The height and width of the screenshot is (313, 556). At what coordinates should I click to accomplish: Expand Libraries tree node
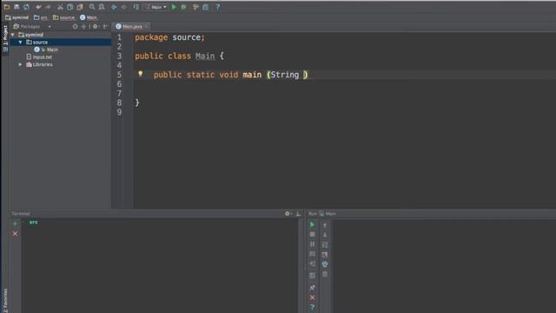[x=21, y=64]
